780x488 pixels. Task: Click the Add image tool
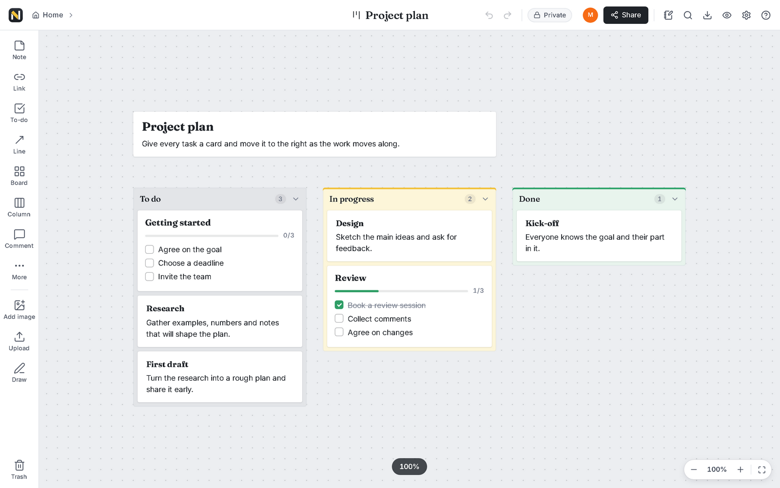(x=19, y=310)
